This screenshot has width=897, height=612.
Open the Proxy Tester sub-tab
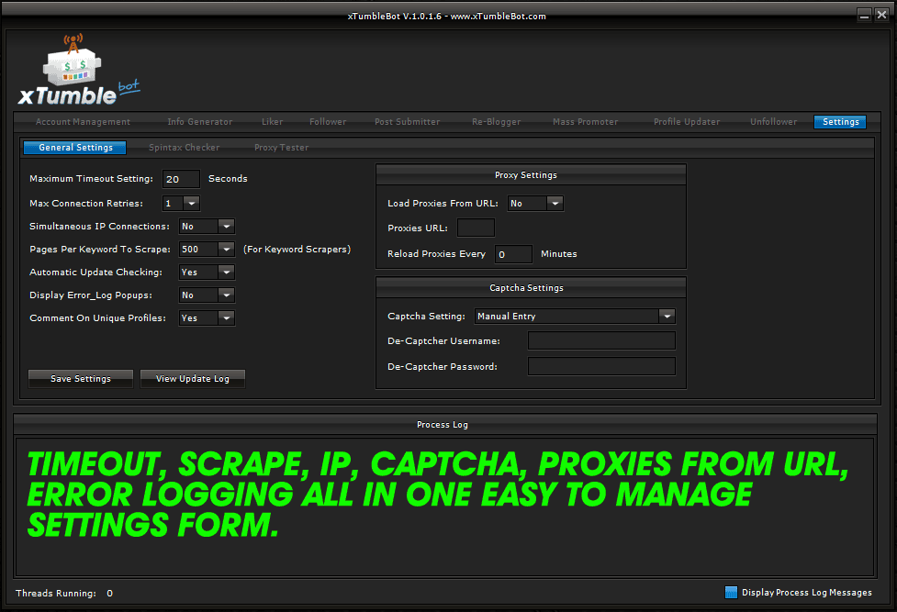(282, 148)
